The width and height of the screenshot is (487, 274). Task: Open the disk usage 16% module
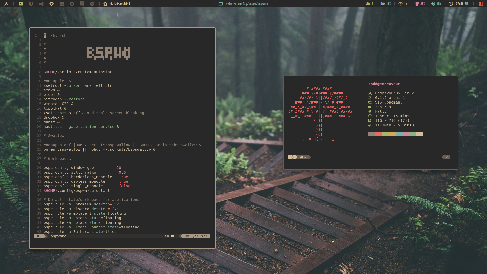point(386,4)
